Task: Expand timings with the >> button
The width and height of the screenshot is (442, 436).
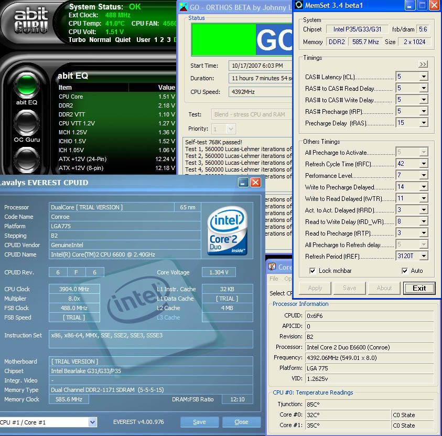Action: tap(423, 65)
